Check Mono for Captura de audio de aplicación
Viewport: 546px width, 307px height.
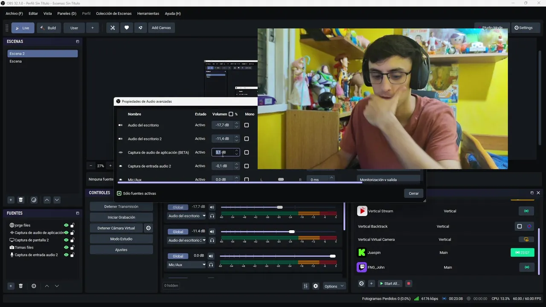pos(247,152)
